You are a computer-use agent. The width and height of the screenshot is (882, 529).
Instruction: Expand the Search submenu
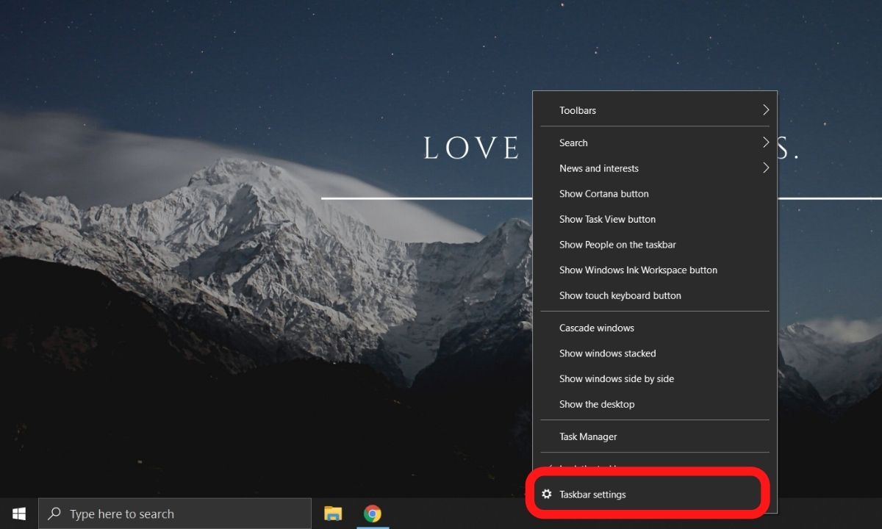[x=573, y=143]
